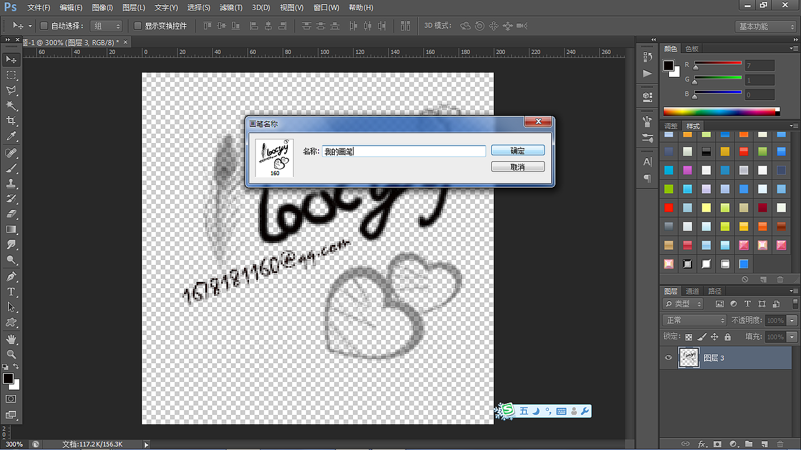This screenshot has height=450, width=801.
Task: Select the Gradient tool
Action: pos(11,229)
